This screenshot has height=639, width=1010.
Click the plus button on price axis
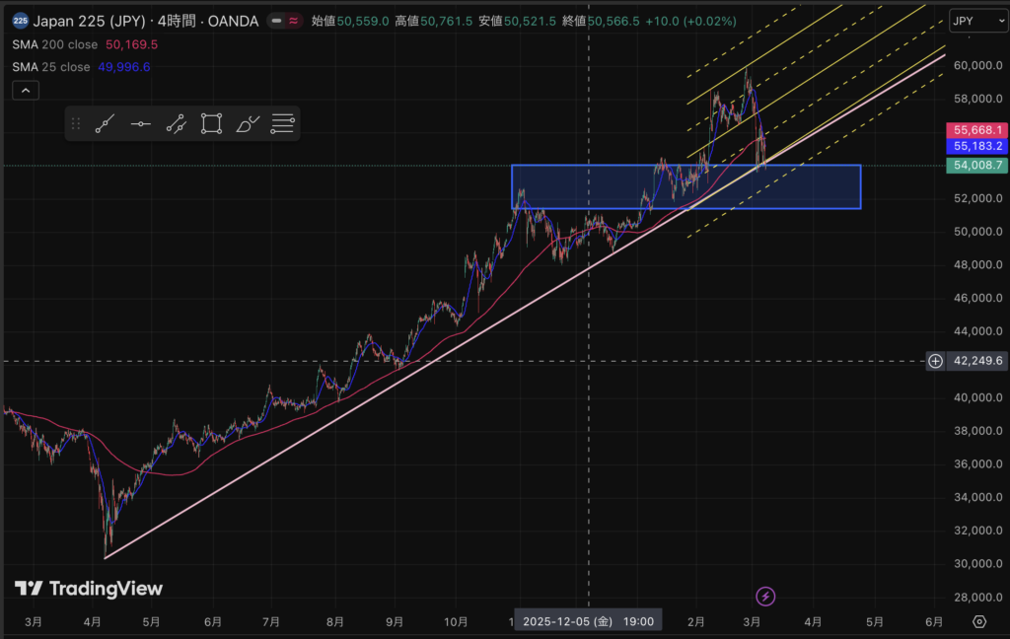(x=935, y=361)
